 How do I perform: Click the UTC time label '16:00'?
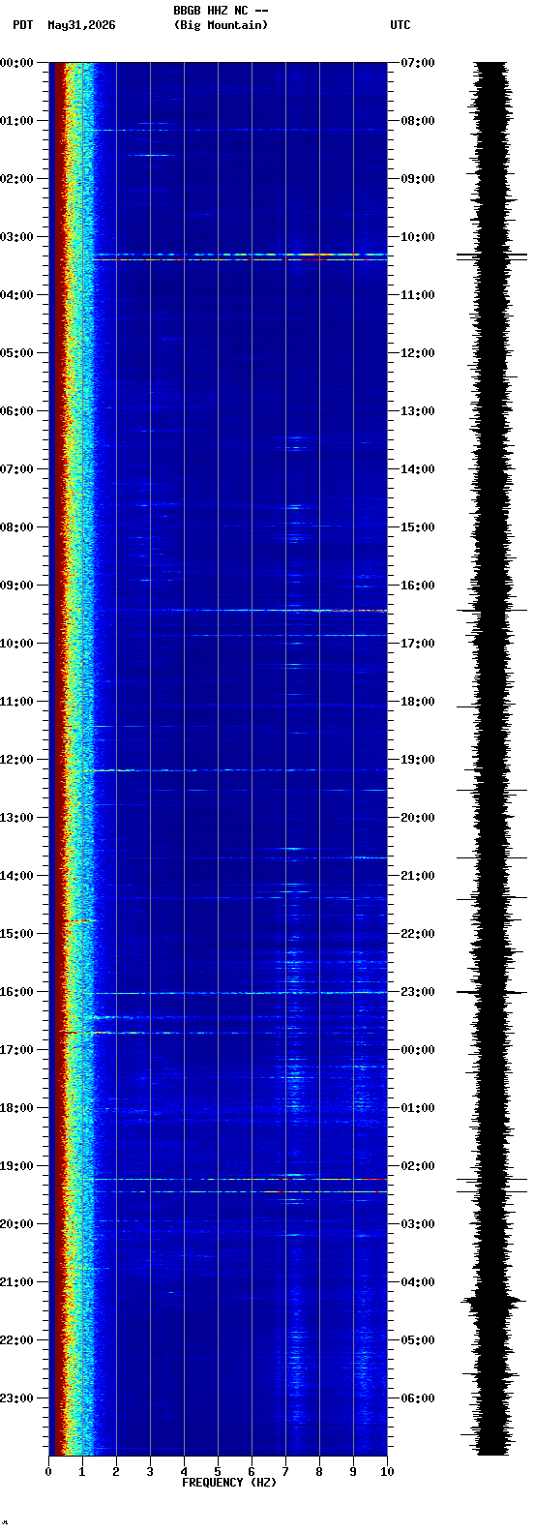418,586
